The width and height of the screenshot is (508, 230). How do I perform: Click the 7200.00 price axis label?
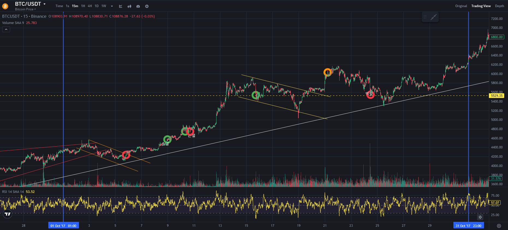pyautogui.click(x=497, y=19)
